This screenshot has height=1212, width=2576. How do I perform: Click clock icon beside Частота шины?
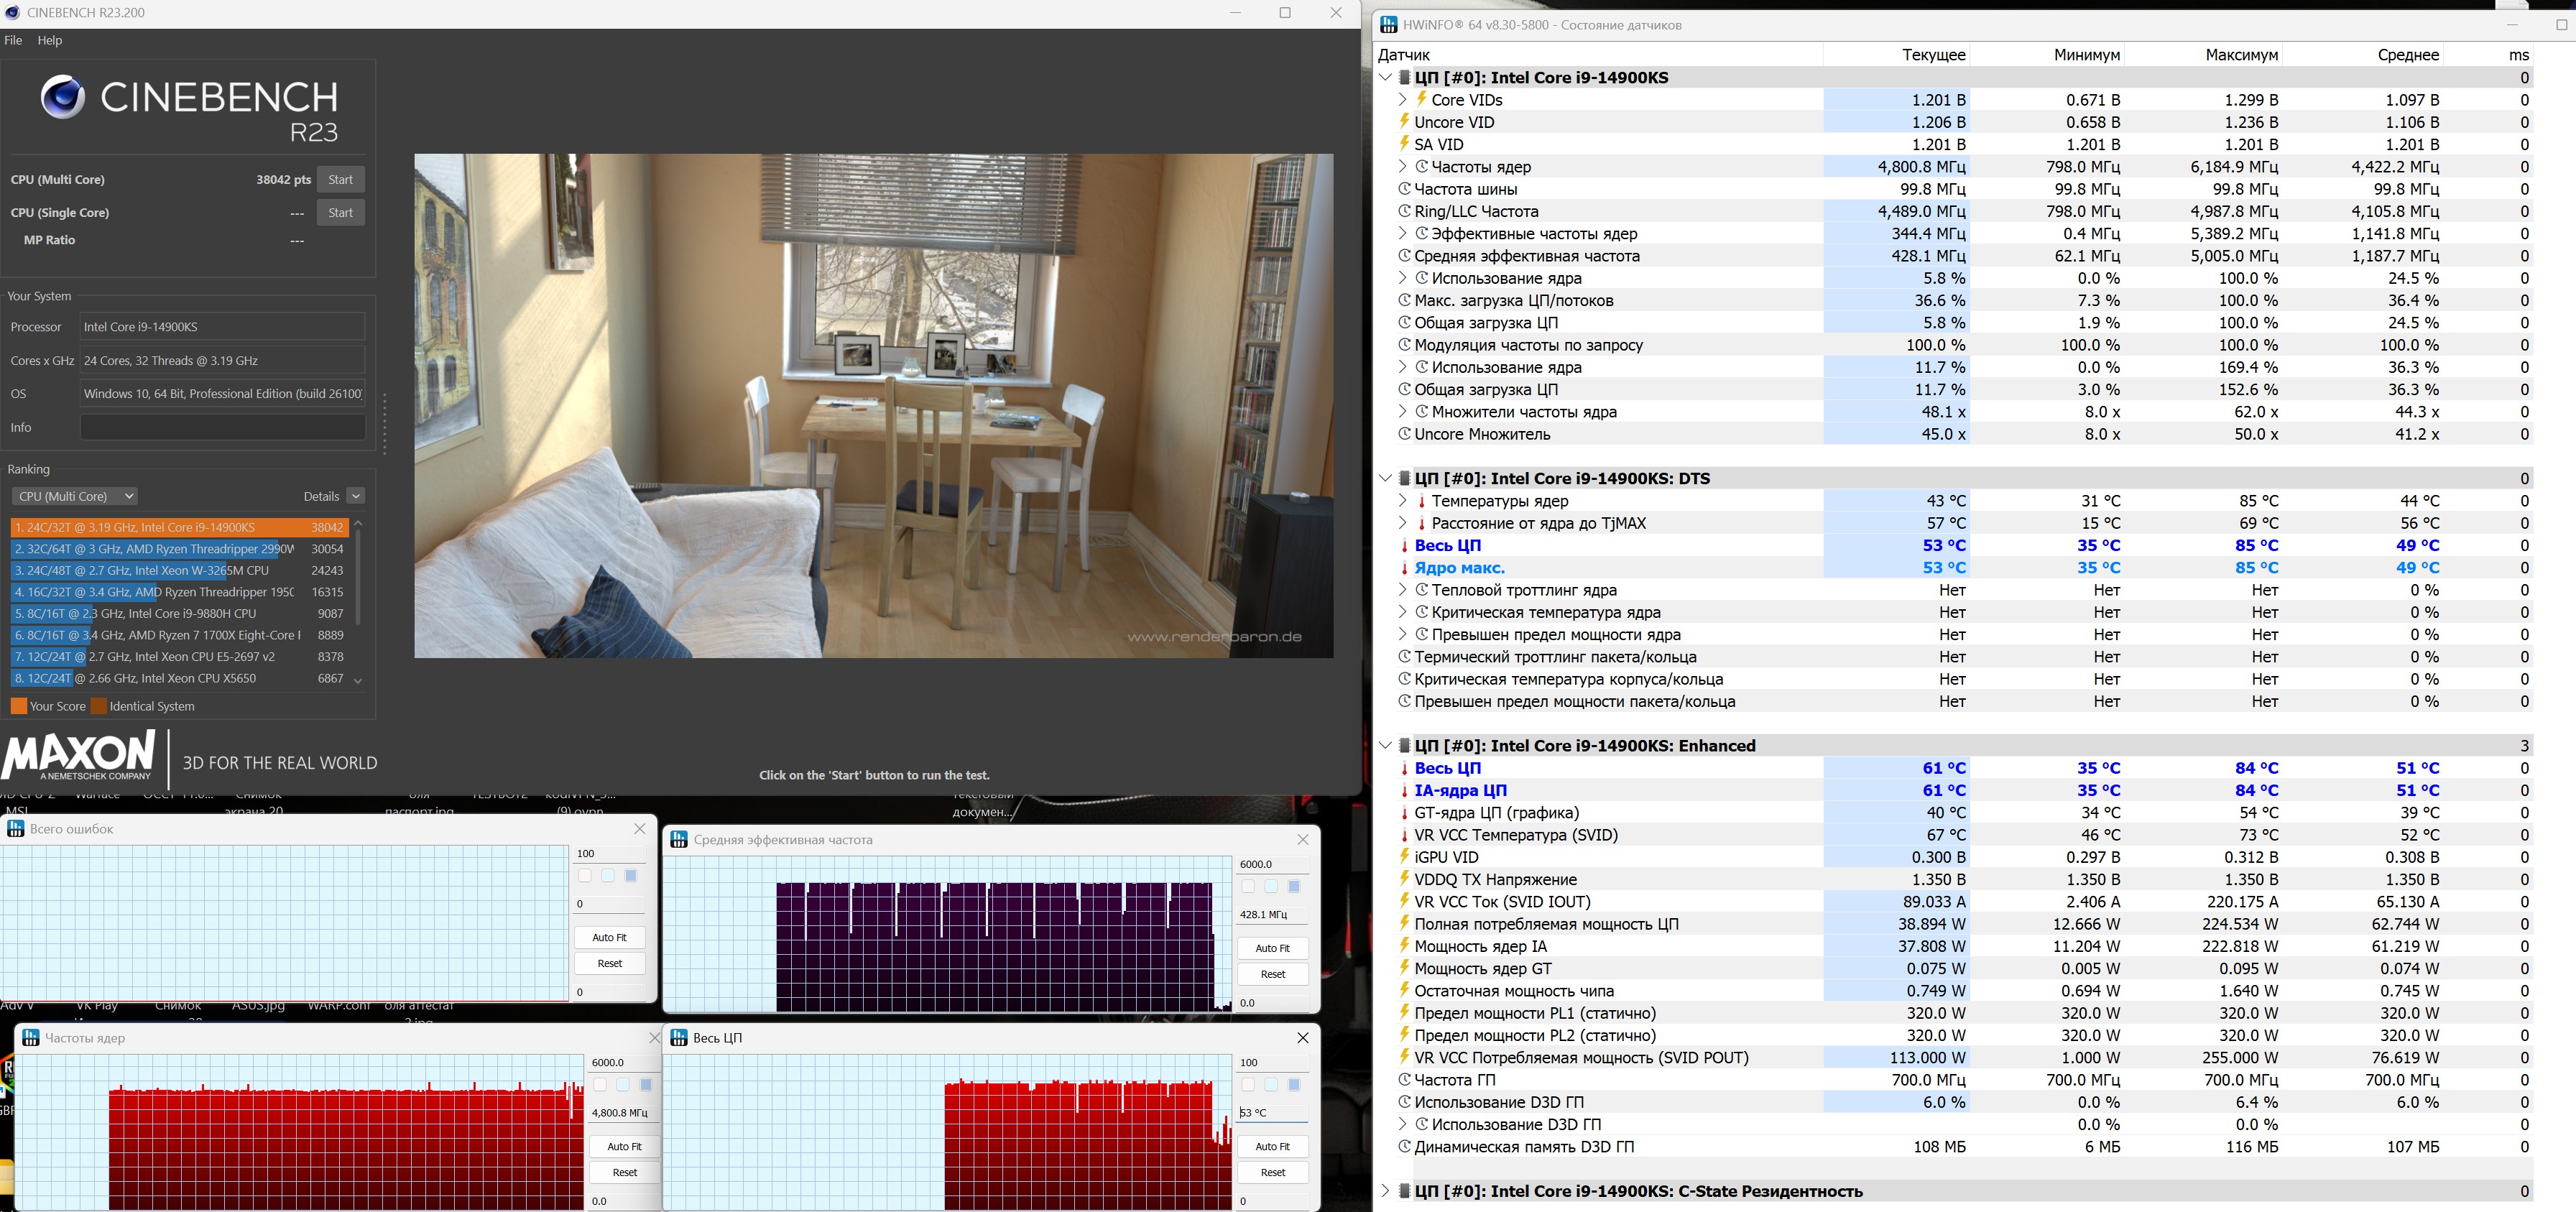coord(1404,189)
